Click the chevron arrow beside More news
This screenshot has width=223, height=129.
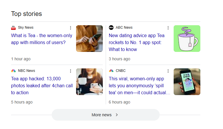117,115
